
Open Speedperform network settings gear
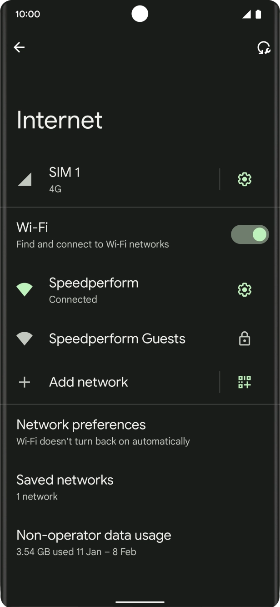245,290
